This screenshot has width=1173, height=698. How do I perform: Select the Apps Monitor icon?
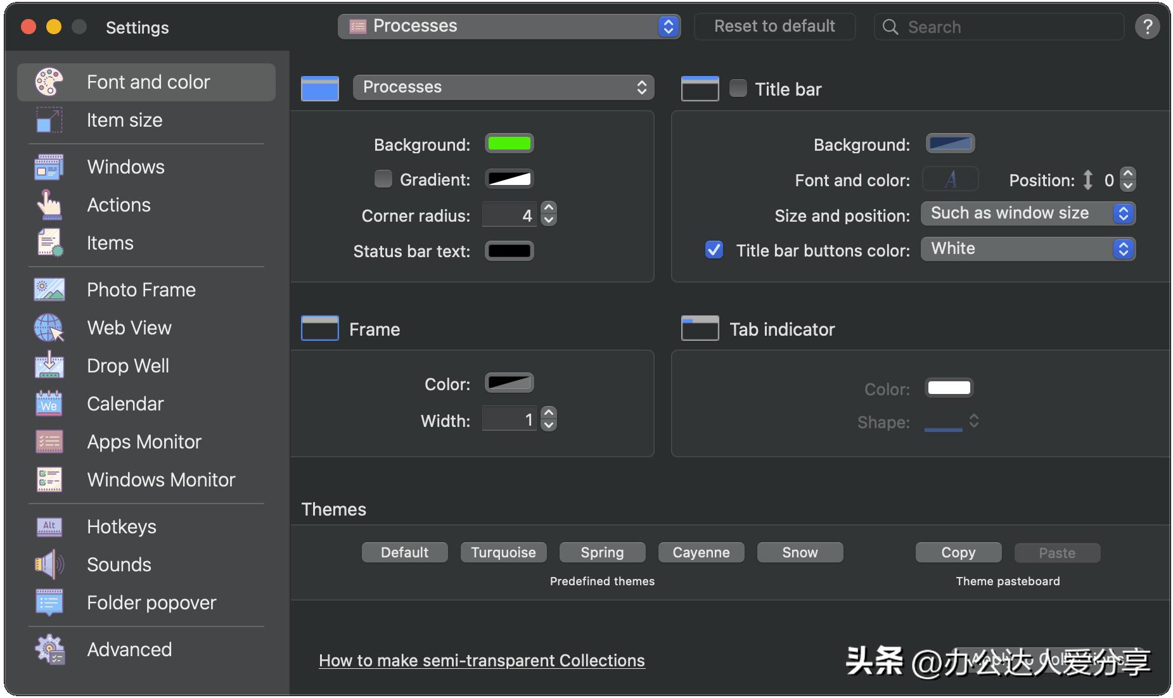[x=48, y=441]
